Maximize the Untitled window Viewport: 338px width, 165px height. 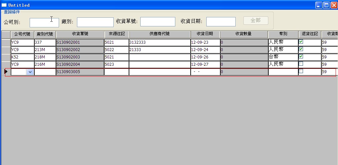pos(326,5)
